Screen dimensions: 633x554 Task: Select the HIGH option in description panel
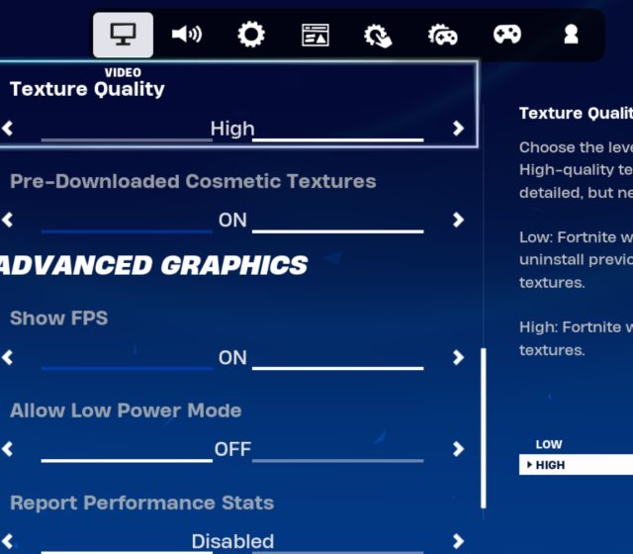(x=576, y=465)
